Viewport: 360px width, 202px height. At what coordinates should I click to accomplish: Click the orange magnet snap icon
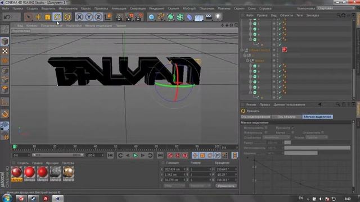coord(5,114)
